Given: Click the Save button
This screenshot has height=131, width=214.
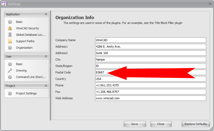Looking at the screenshot, I should point(135,124).
